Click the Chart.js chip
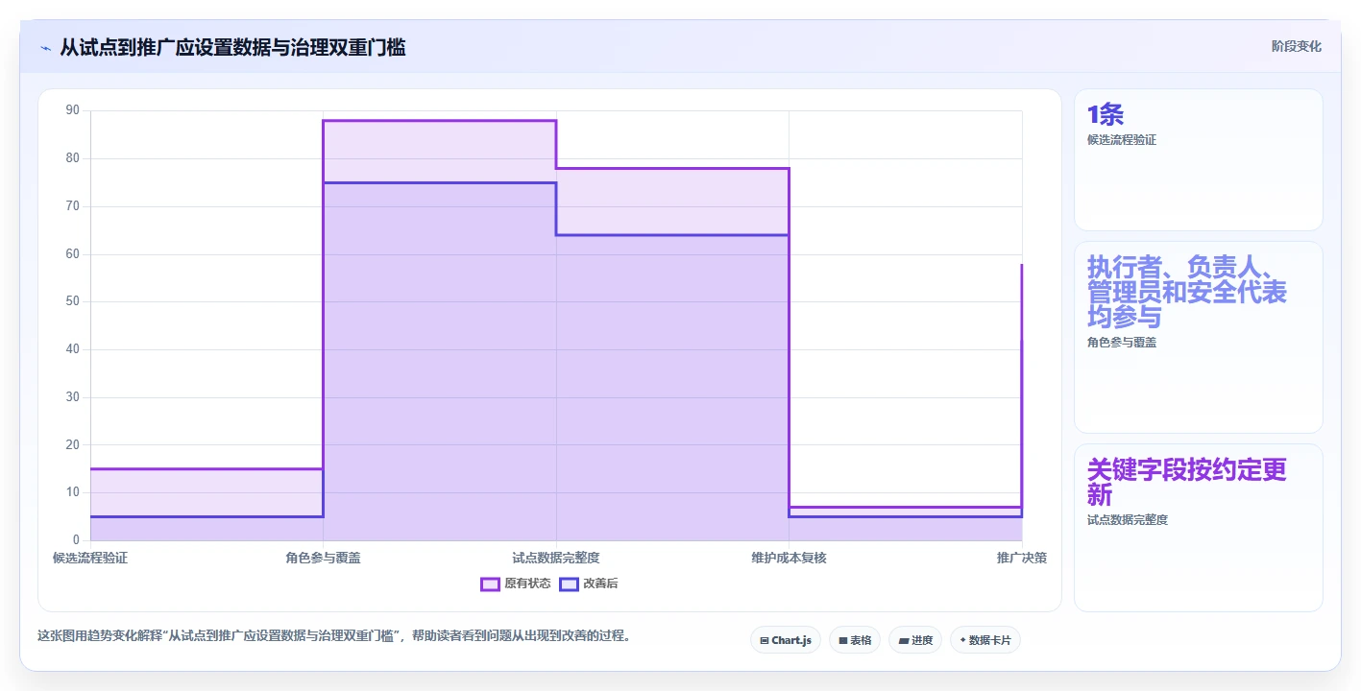This screenshot has height=691, width=1361. click(785, 640)
